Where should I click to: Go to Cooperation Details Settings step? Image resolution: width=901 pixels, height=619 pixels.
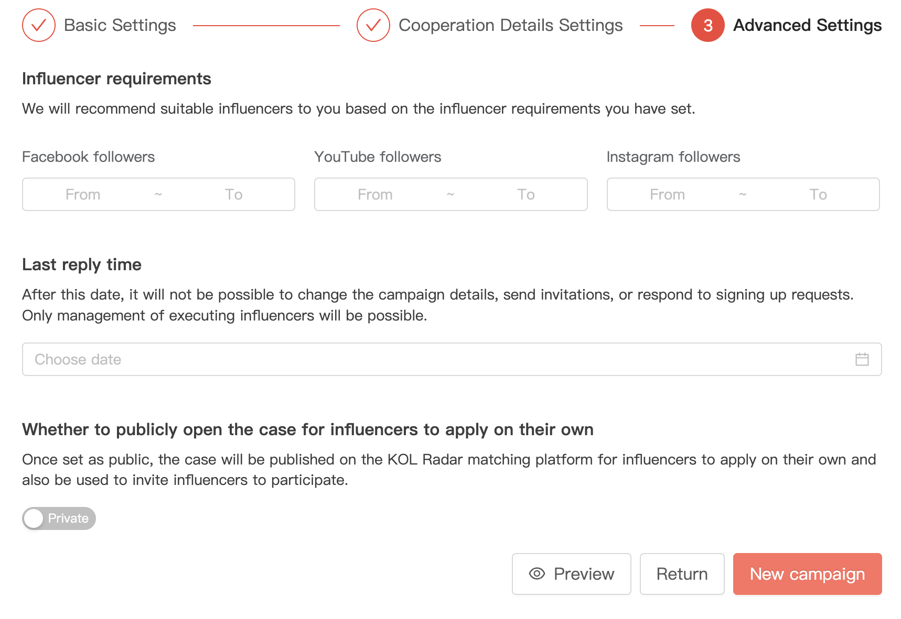(x=510, y=25)
